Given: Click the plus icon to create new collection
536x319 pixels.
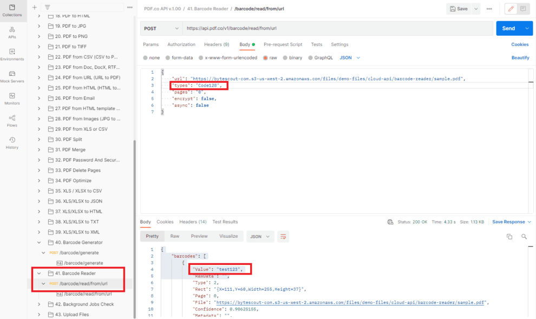Looking at the screenshot, I should coord(35,7).
